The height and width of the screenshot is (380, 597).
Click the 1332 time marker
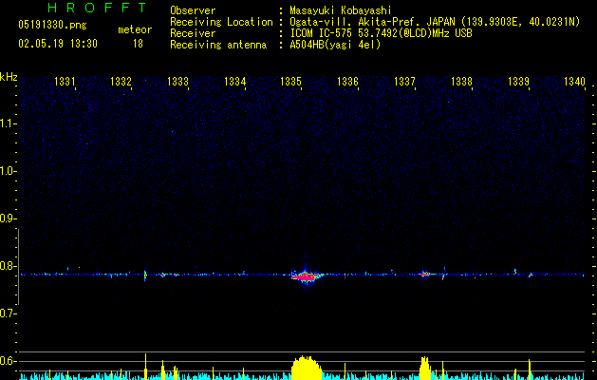point(121,82)
